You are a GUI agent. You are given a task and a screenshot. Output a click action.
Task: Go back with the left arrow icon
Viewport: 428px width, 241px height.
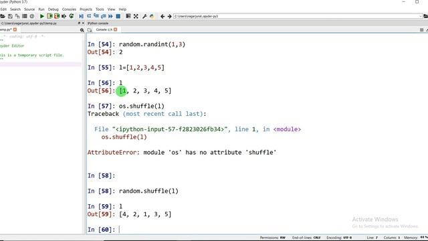coord(163,16)
